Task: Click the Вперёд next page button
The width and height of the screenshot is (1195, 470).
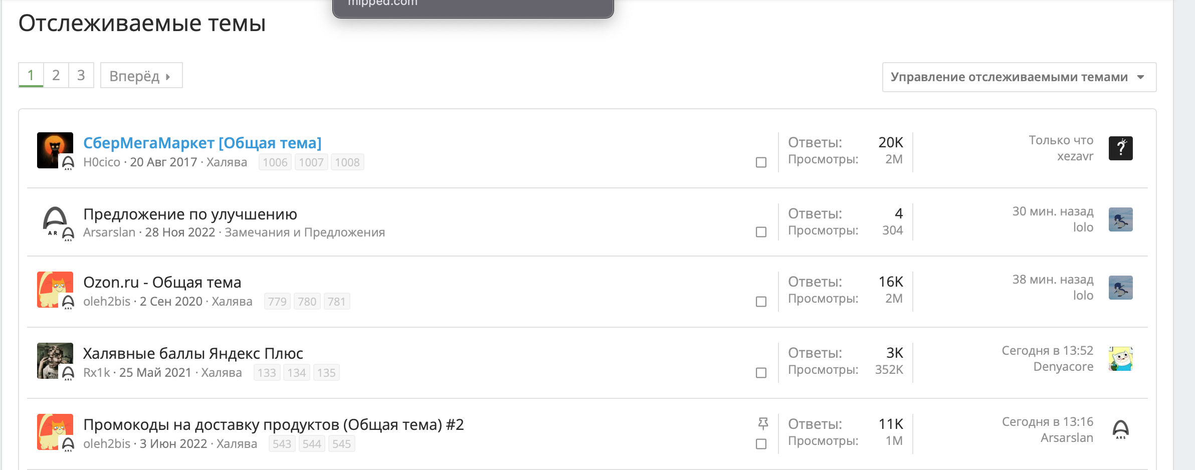Action: [141, 76]
